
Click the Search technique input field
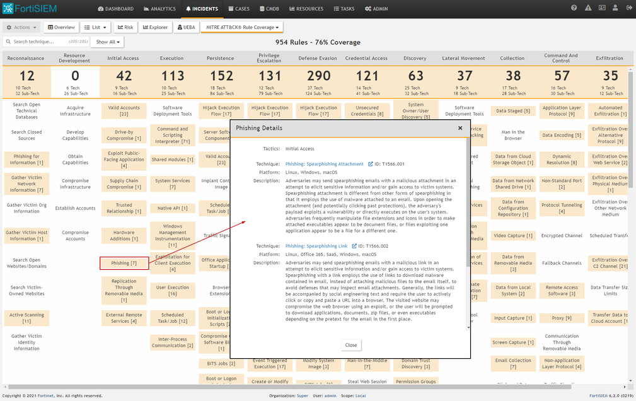[x=46, y=42]
